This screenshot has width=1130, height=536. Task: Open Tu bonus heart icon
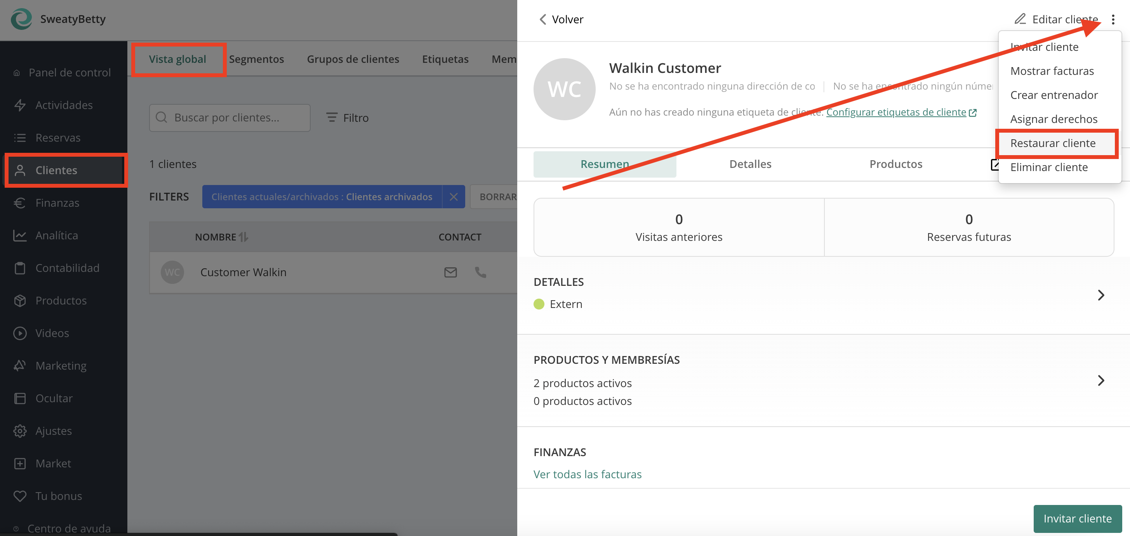[20, 496]
